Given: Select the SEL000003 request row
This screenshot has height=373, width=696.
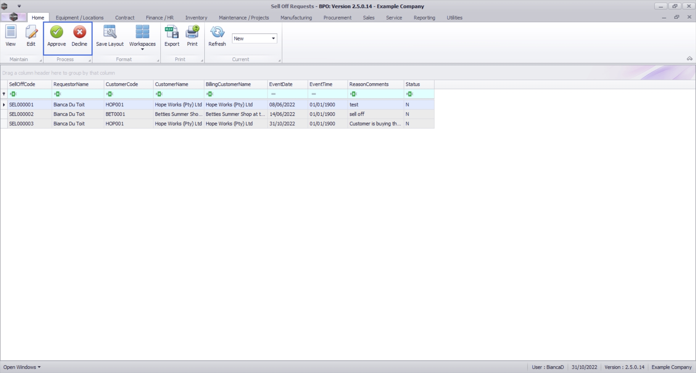Looking at the screenshot, I should (x=217, y=123).
